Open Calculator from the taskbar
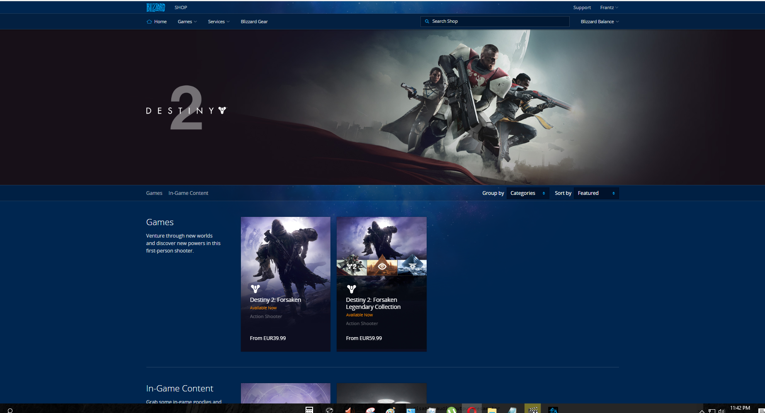Image resolution: width=765 pixels, height=413 pixels. coord(309,410)
